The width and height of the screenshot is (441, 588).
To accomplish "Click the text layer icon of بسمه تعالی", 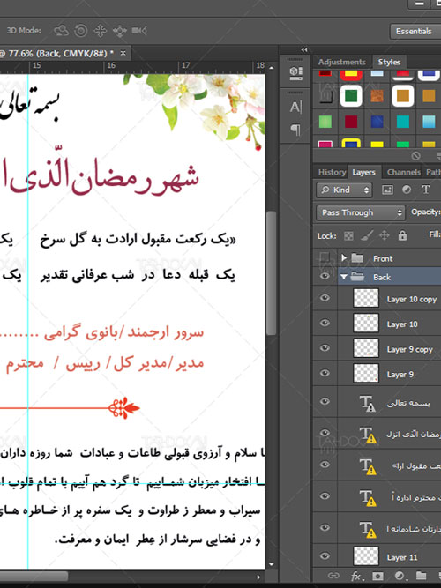I will click(367, 404).
